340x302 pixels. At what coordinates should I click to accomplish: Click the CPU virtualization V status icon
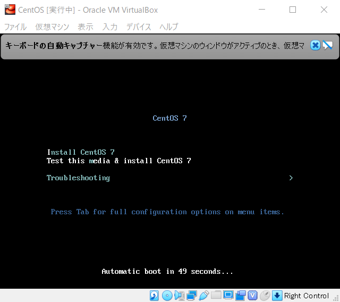[x=252, y=296]
